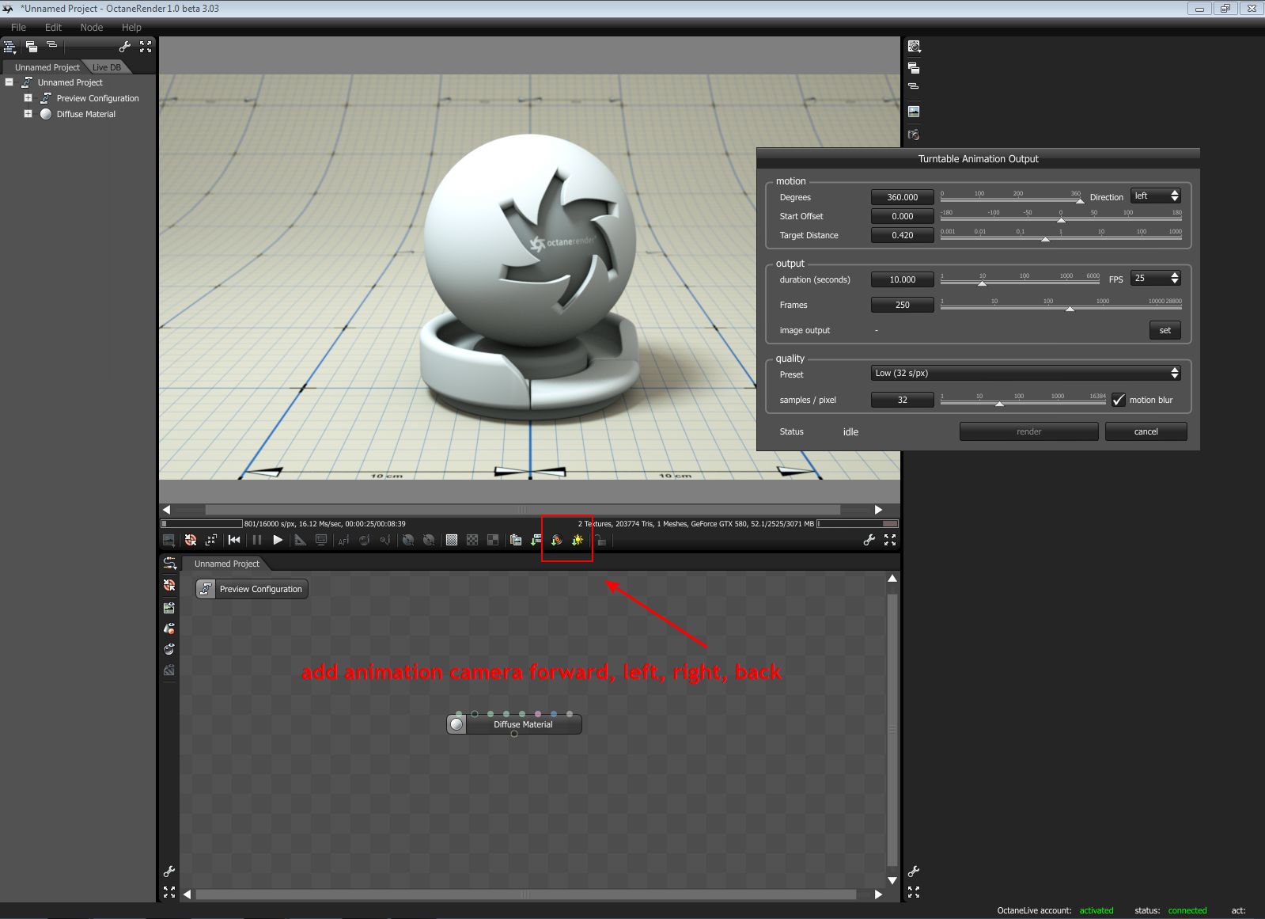Open the quality Preset dropdown

click(x=1026, y=373)
